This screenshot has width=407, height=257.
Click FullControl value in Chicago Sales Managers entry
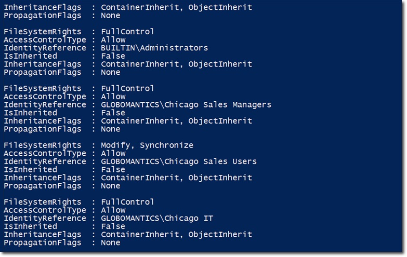(x=127, y=88)
